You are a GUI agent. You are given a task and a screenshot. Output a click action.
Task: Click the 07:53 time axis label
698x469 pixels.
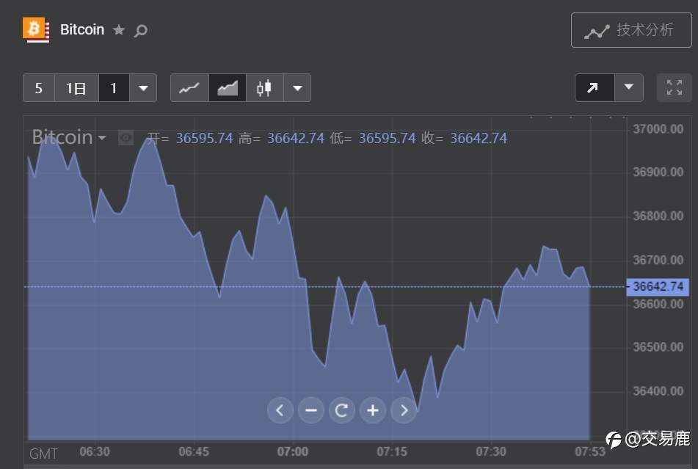[x=590, y=452]
